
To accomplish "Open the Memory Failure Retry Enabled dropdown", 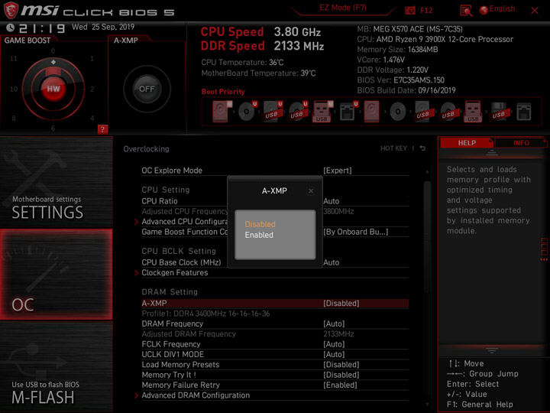I will [340, 385].
